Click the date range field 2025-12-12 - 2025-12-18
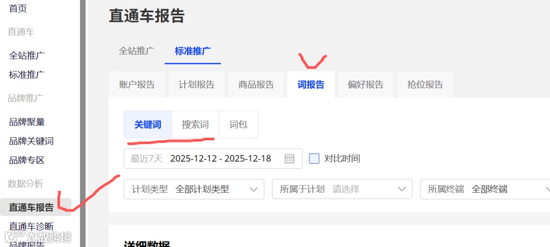The height and width of the screenshot is (247, 550). 213,159
